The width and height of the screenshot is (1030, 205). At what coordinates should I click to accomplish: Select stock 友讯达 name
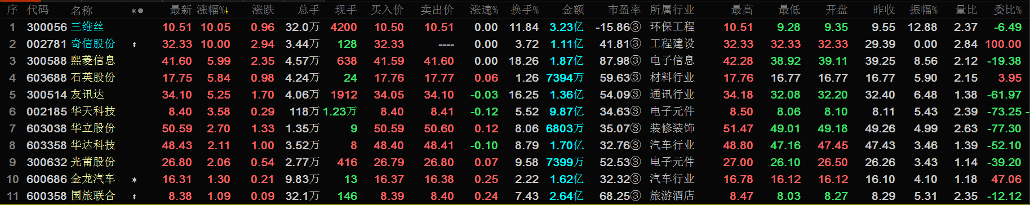pos(87,94)
